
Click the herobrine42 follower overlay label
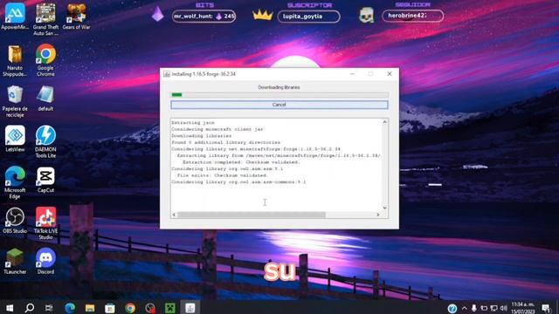point(413,16)
